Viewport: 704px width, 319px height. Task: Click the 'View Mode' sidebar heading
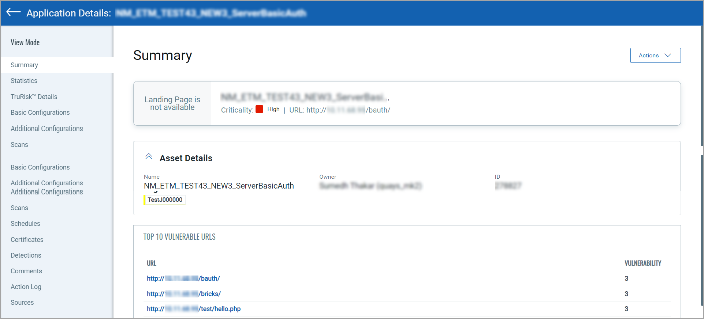pyautogui.click(x=25, y=42)
